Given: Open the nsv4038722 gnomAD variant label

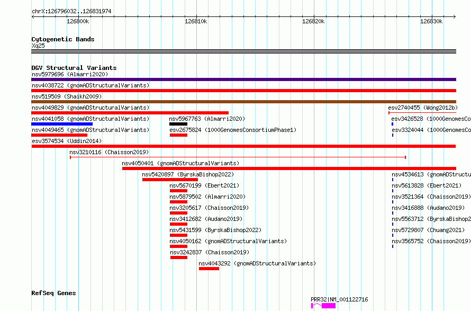Looking at the screenshot, I should pos(90,85).
